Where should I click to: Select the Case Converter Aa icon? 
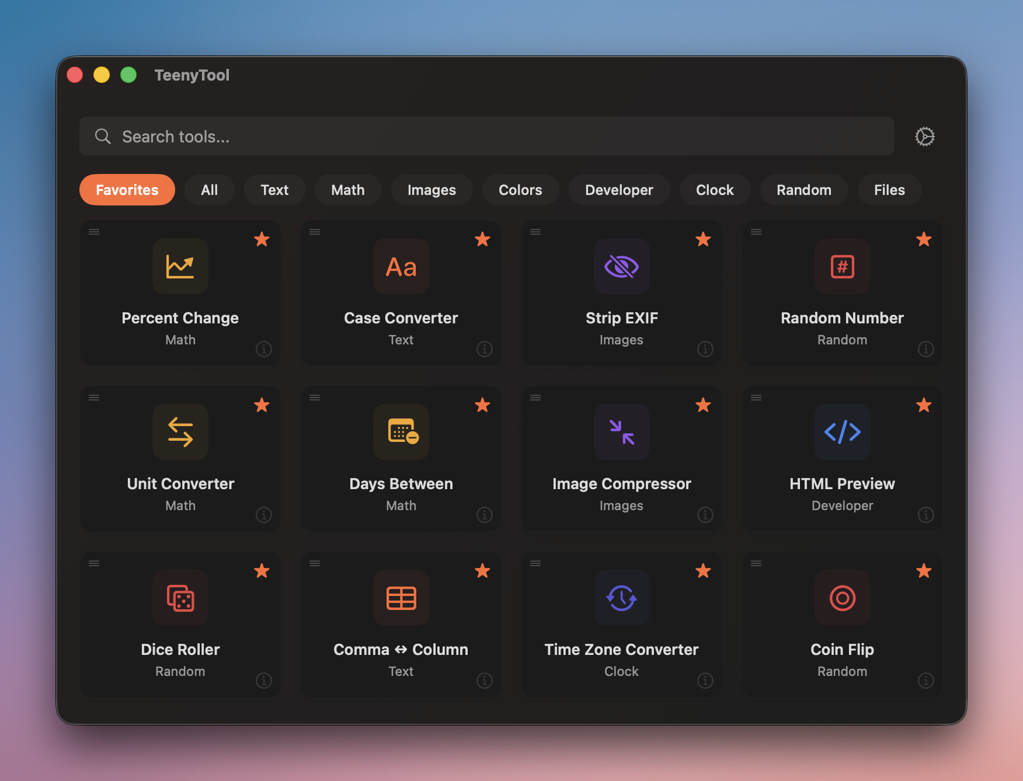tap(401, 267)
